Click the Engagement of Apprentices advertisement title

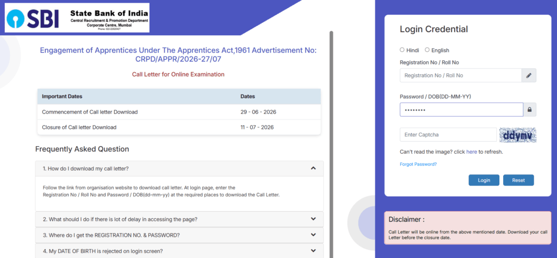click(x=178, y=55)
